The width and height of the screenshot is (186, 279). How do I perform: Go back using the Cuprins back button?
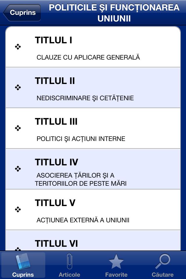22,12
